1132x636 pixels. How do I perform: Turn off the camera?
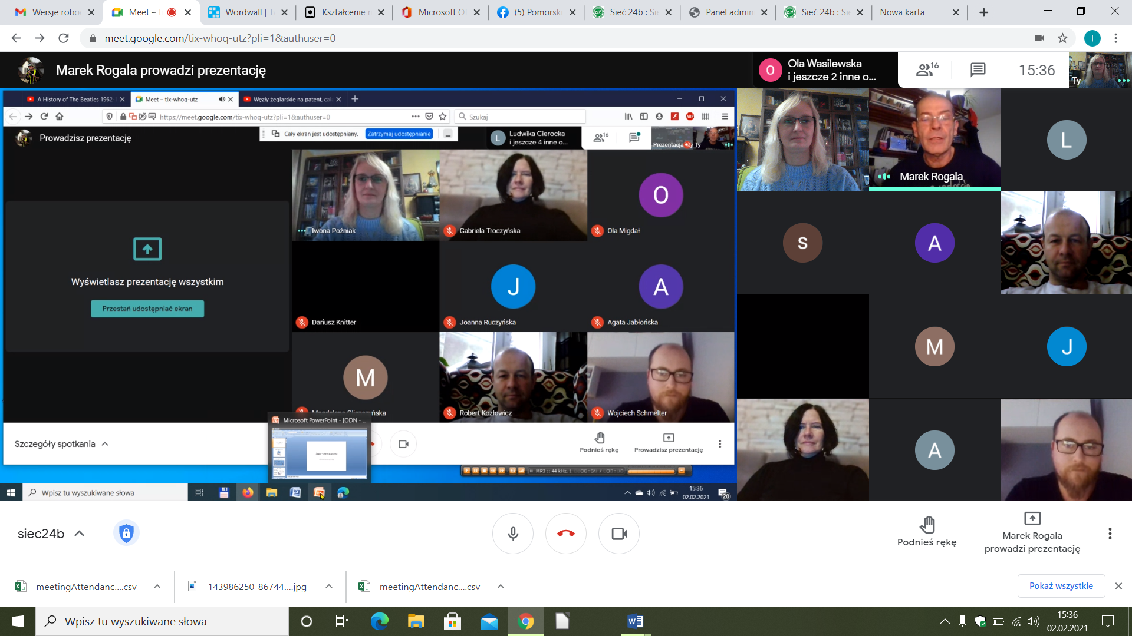[619, 534]
